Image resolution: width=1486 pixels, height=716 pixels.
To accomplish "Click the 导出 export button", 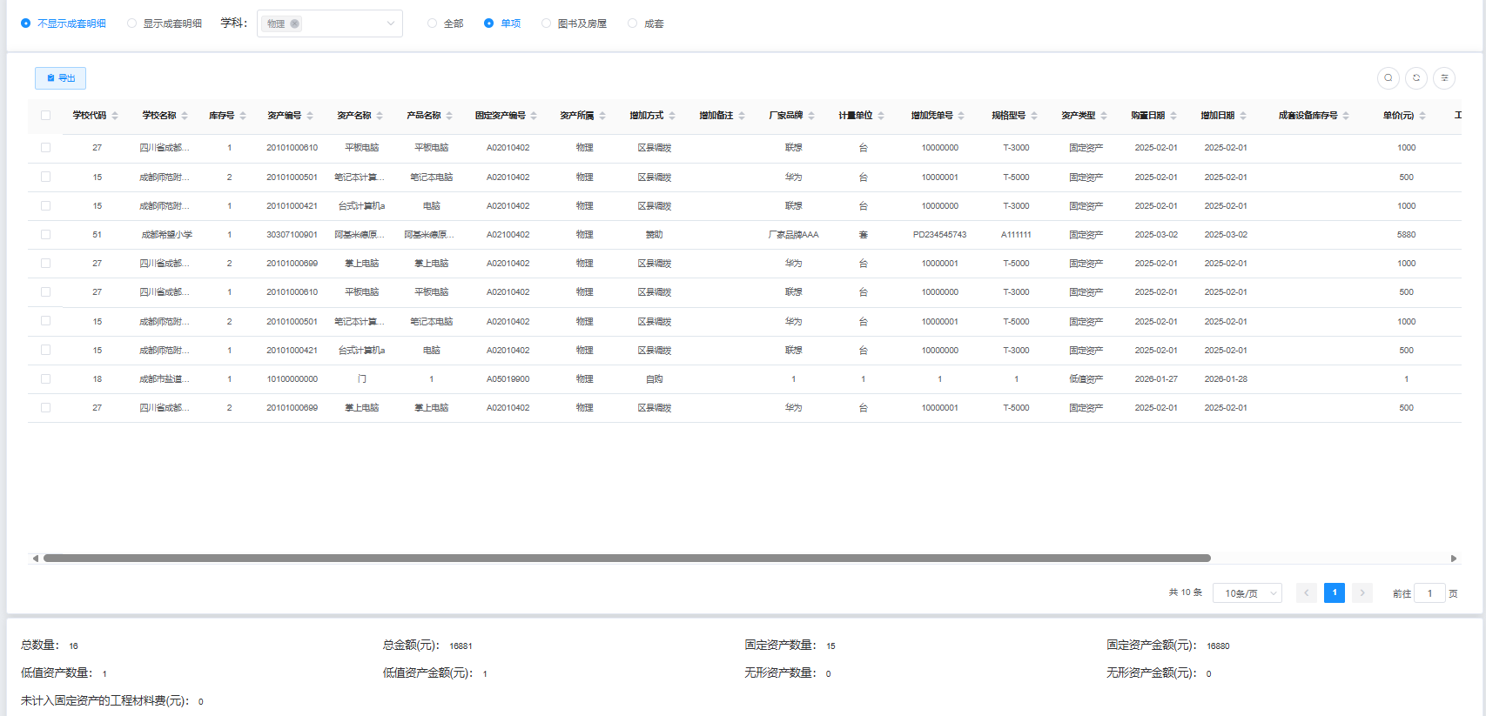I will tap(60, 78).
